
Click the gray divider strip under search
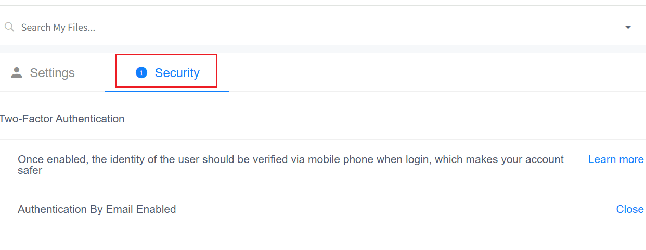click(x=322, y=49)
